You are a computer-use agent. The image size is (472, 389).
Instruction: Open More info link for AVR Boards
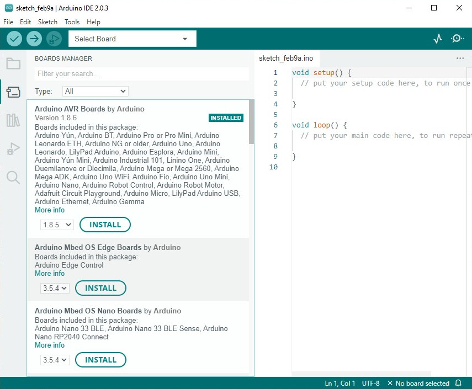[50, 210]
